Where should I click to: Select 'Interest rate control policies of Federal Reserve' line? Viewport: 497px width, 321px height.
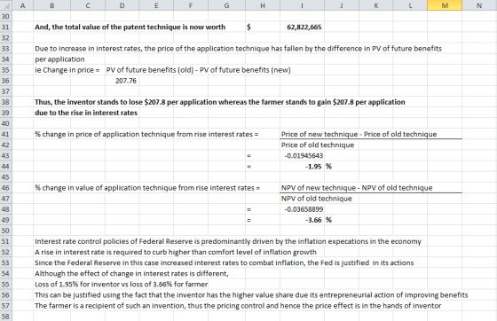click(x=228, y=241)
